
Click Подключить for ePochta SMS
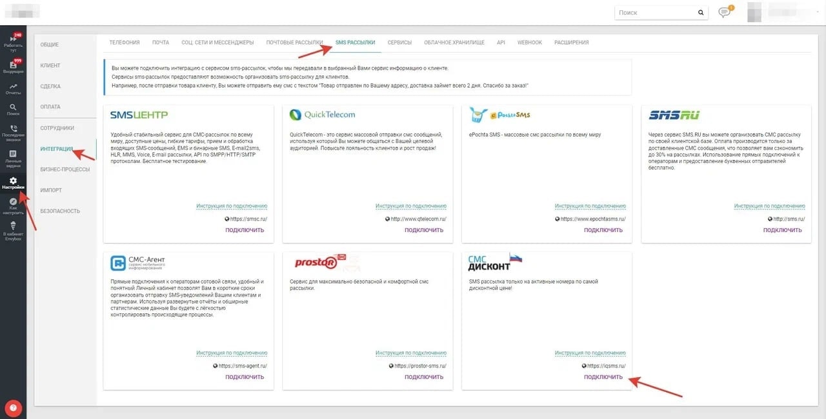point(603,230)
